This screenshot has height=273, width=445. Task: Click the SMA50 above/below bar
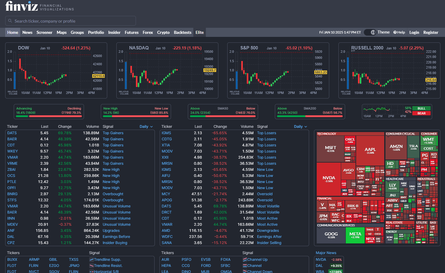[223, 116]
